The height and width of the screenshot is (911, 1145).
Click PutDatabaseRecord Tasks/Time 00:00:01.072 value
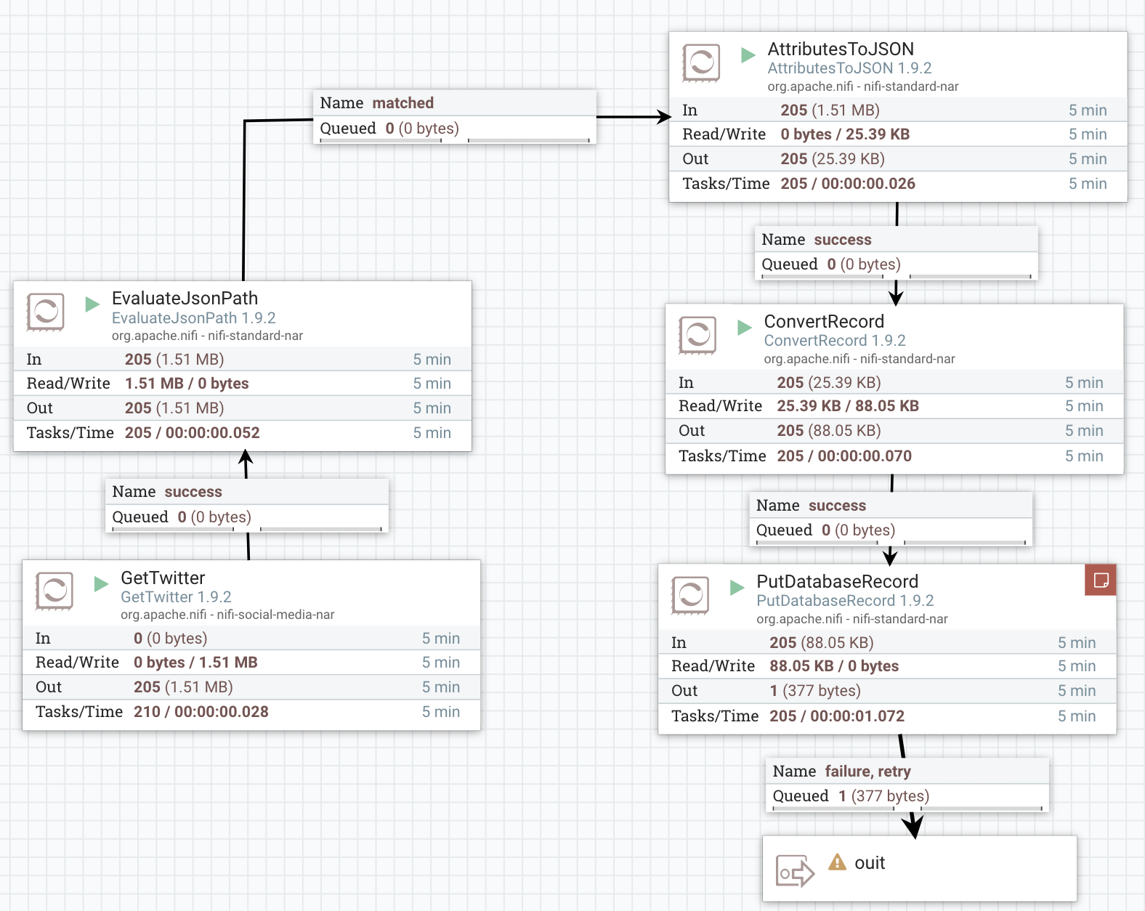[857, 716]
